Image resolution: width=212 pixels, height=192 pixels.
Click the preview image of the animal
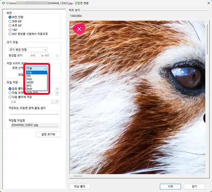[x=137, y=97]
